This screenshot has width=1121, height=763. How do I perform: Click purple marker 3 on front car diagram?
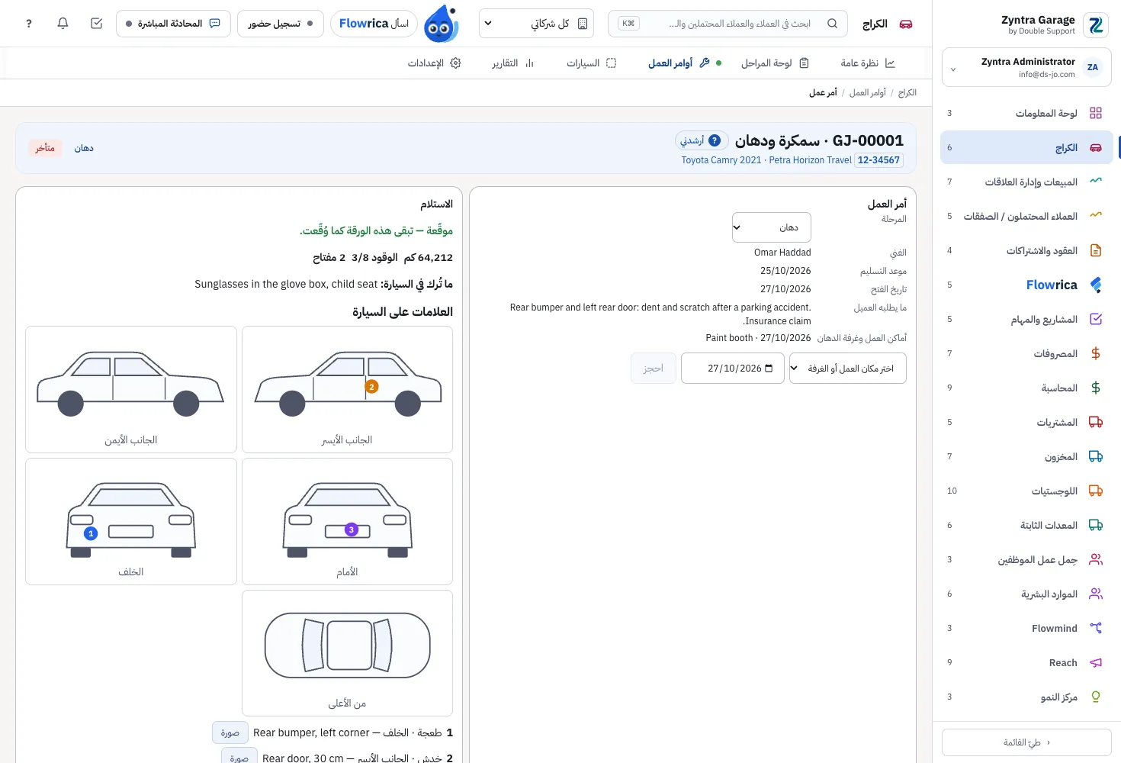(352, 530)
